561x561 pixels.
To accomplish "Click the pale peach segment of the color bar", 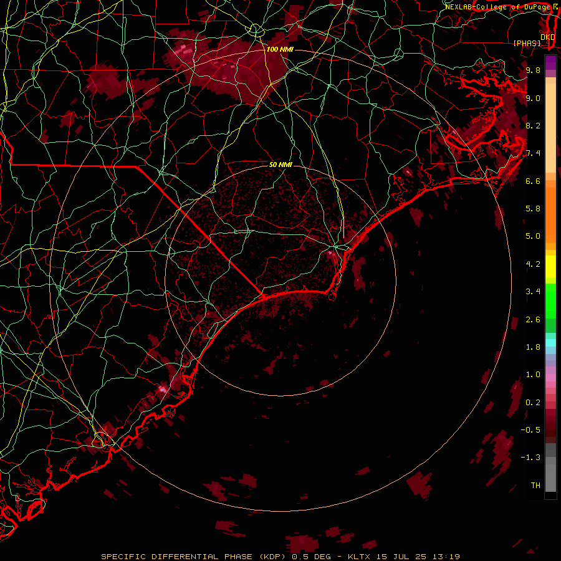I will (550, 128).
